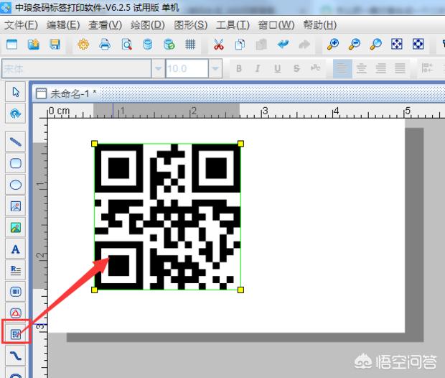
Task: Click the green picture tool
Action: pos(16,228)
